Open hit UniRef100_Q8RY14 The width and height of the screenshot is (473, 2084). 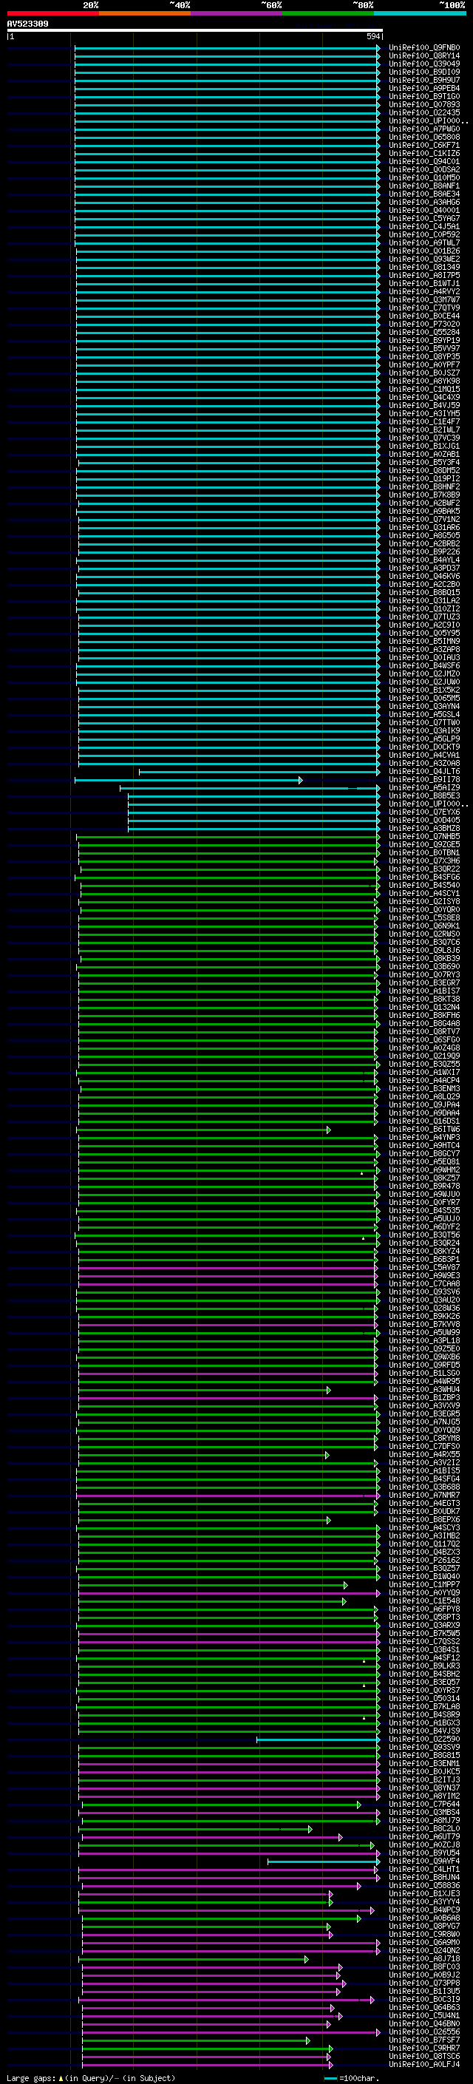[424, 56]
